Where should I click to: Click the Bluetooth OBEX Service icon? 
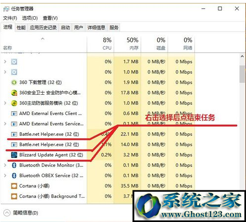pyautogui.click(x=14, y=176)
